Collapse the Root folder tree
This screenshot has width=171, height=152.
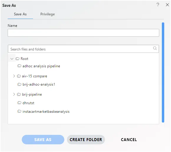pos(12,59)
